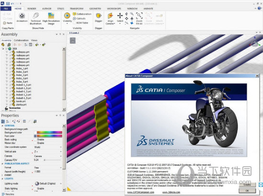Collapse the LIGHTS properties section

click(2, 179)
